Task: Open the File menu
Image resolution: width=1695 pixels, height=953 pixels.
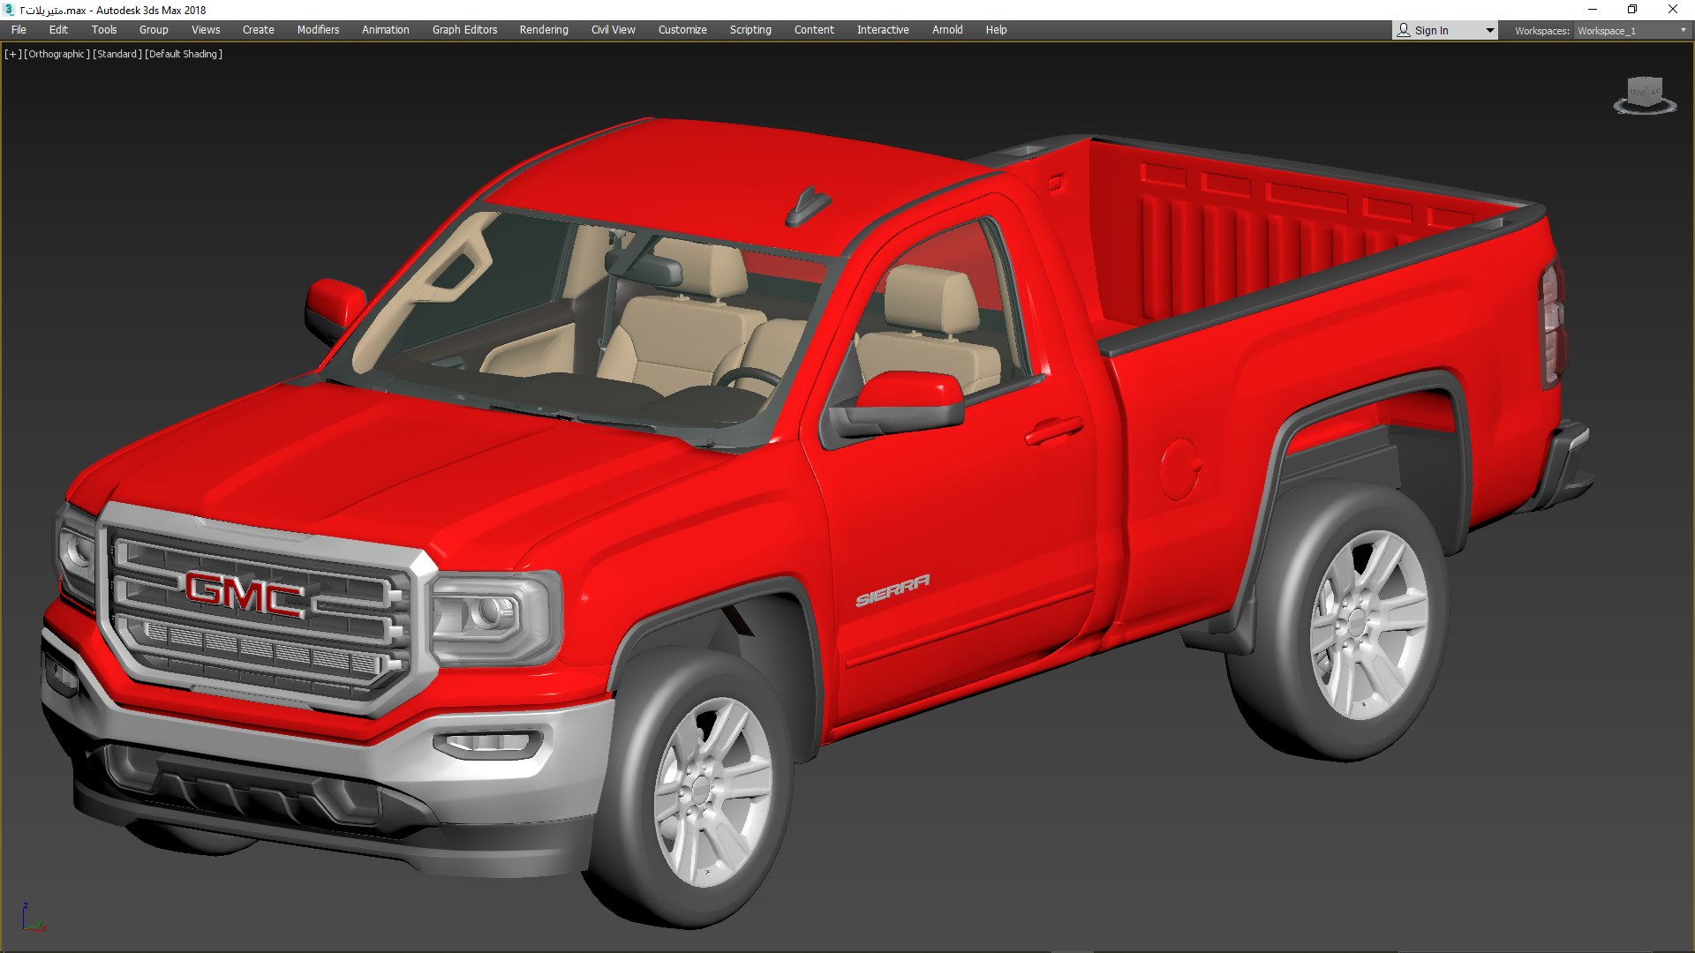Action: (19, 30)
